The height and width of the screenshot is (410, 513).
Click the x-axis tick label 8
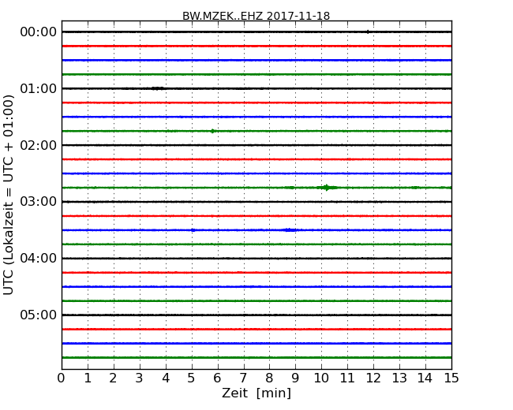click(269, 378)
